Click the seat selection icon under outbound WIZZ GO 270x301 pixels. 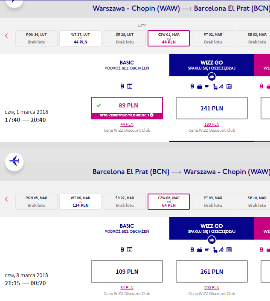(x=215, y=87)
